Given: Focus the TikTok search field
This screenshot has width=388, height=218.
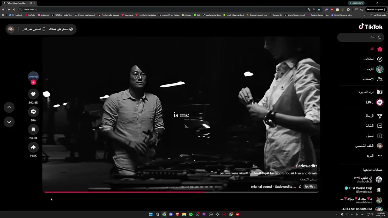Looking at the screenshot, I should click(360, 37).
